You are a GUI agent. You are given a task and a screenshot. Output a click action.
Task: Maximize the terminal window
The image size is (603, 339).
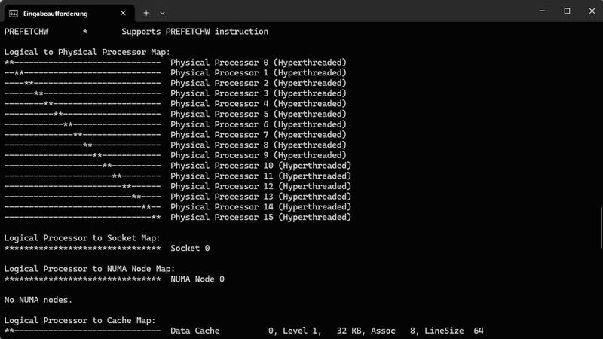coord(567,11)
